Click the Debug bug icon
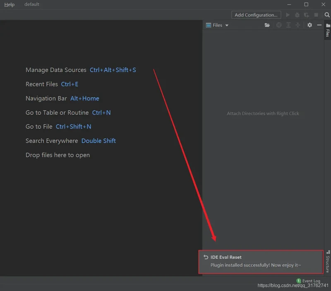Screen dimensions: 331x291 pos(297,15)
